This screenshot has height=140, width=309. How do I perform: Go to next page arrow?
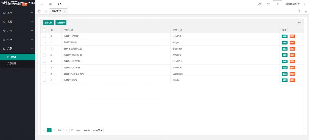click(55, 130)
